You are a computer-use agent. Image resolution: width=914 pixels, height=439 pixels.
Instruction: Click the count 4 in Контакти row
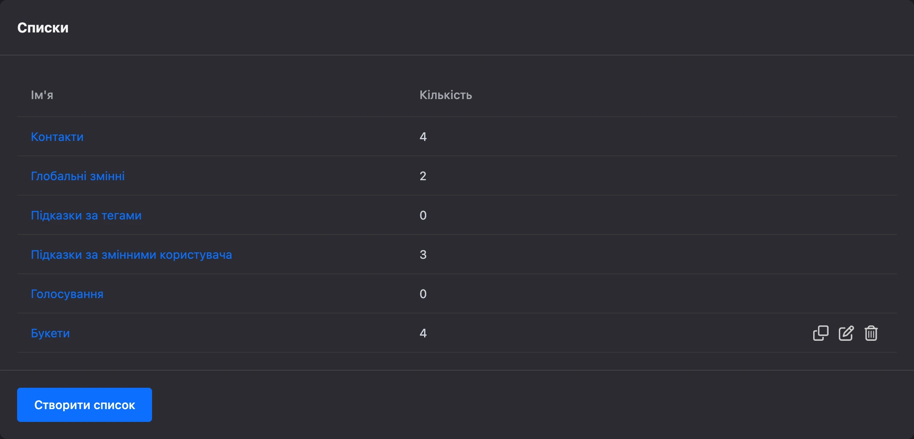click(423, 137)
